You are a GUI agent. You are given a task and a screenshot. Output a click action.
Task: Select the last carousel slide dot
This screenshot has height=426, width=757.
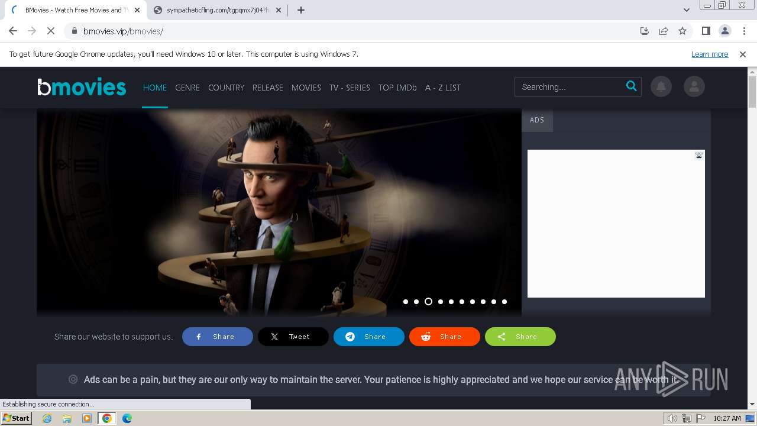[x=504, y=302]
